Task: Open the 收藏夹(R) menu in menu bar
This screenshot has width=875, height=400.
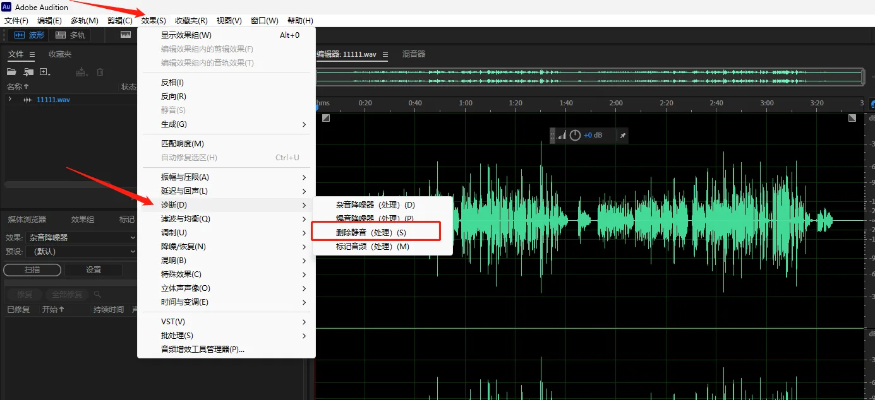Action: (x=191, y=21)
